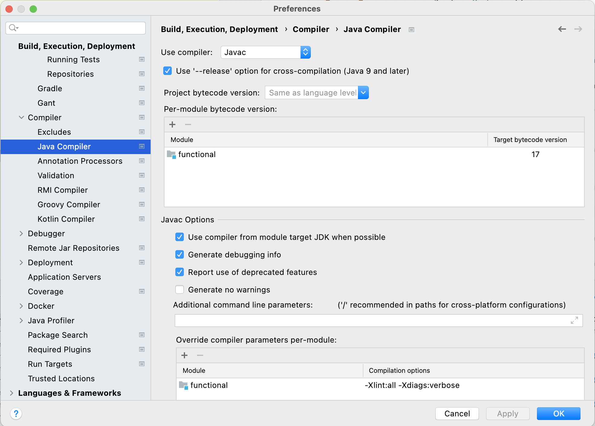The width and height of the screenshot is (595, 426).
Task: Enable 'Generate no warnings' checkbox
Action: [x=180, y=289]
